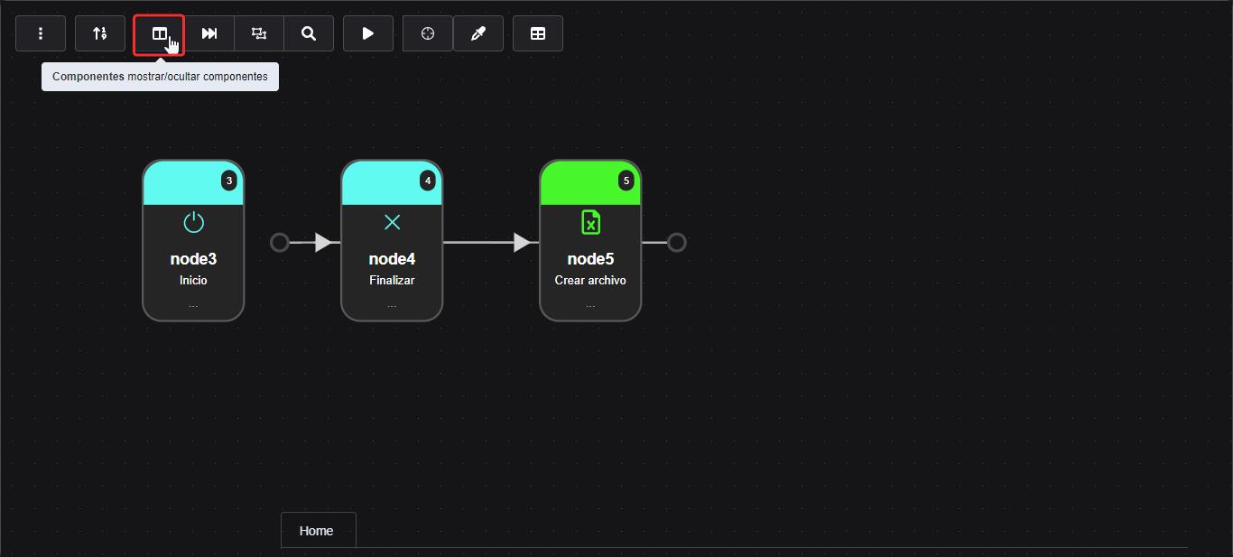The width and height of the screenshot is (1233, 557).
Task: Select the node4 Finalizar node
Action: pos(392,241)
